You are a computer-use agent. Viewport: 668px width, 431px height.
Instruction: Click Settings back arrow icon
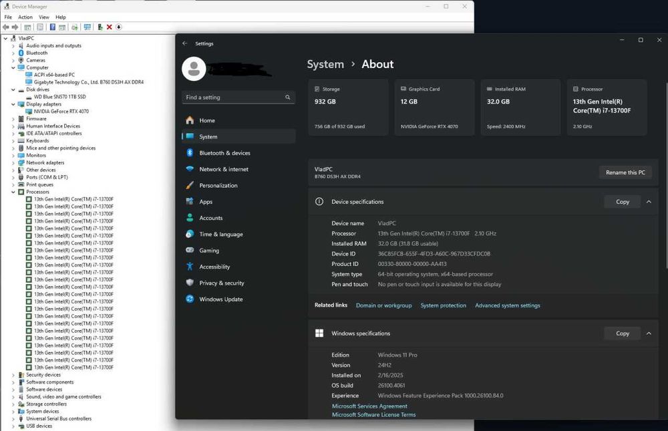[x=184, y=43]
